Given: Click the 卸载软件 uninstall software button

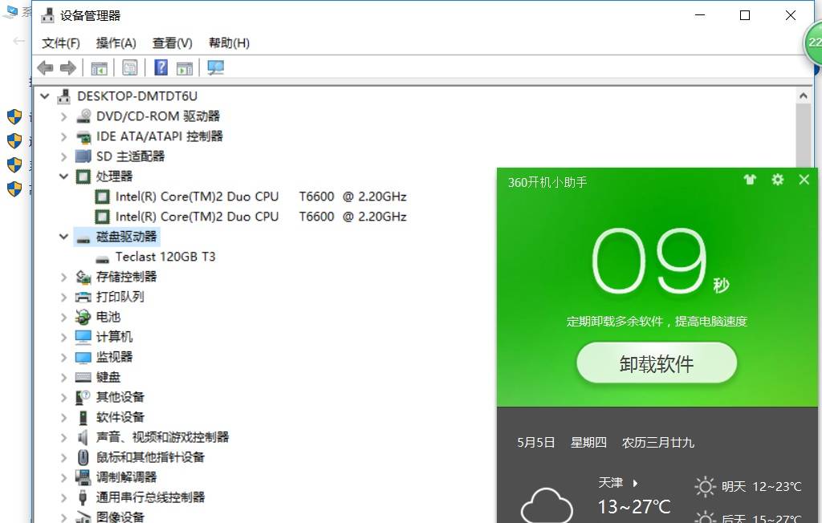Looking at the screenshot, I should (x=656, y=363).
